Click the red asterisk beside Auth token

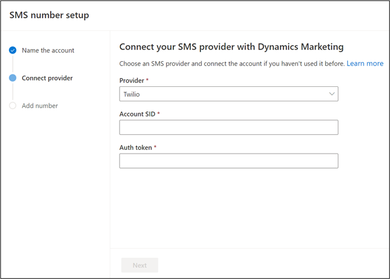click(155, 147)
